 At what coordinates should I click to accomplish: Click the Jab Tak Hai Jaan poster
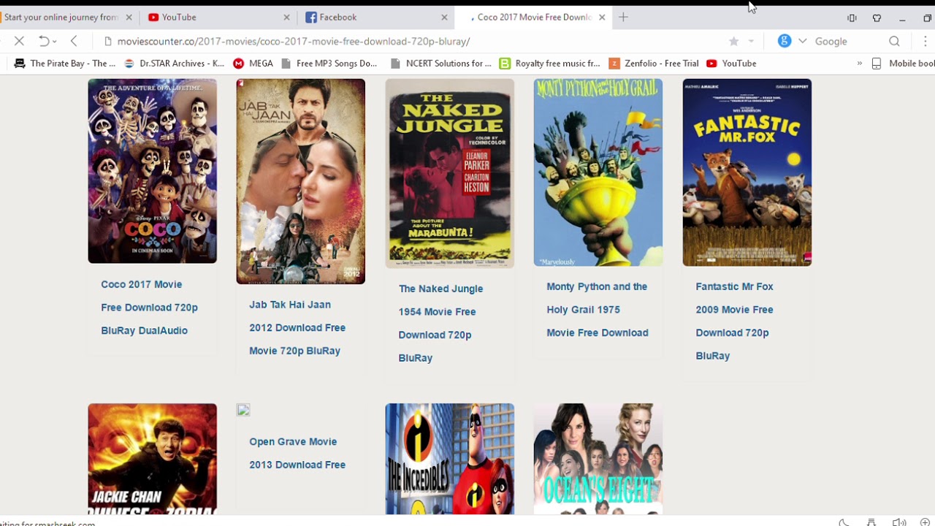tap(301, 181)
